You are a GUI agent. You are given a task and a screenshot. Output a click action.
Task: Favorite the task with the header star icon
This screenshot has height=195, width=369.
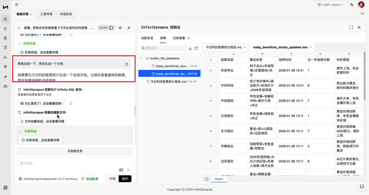pyautogui.click(x=120, y=28)
